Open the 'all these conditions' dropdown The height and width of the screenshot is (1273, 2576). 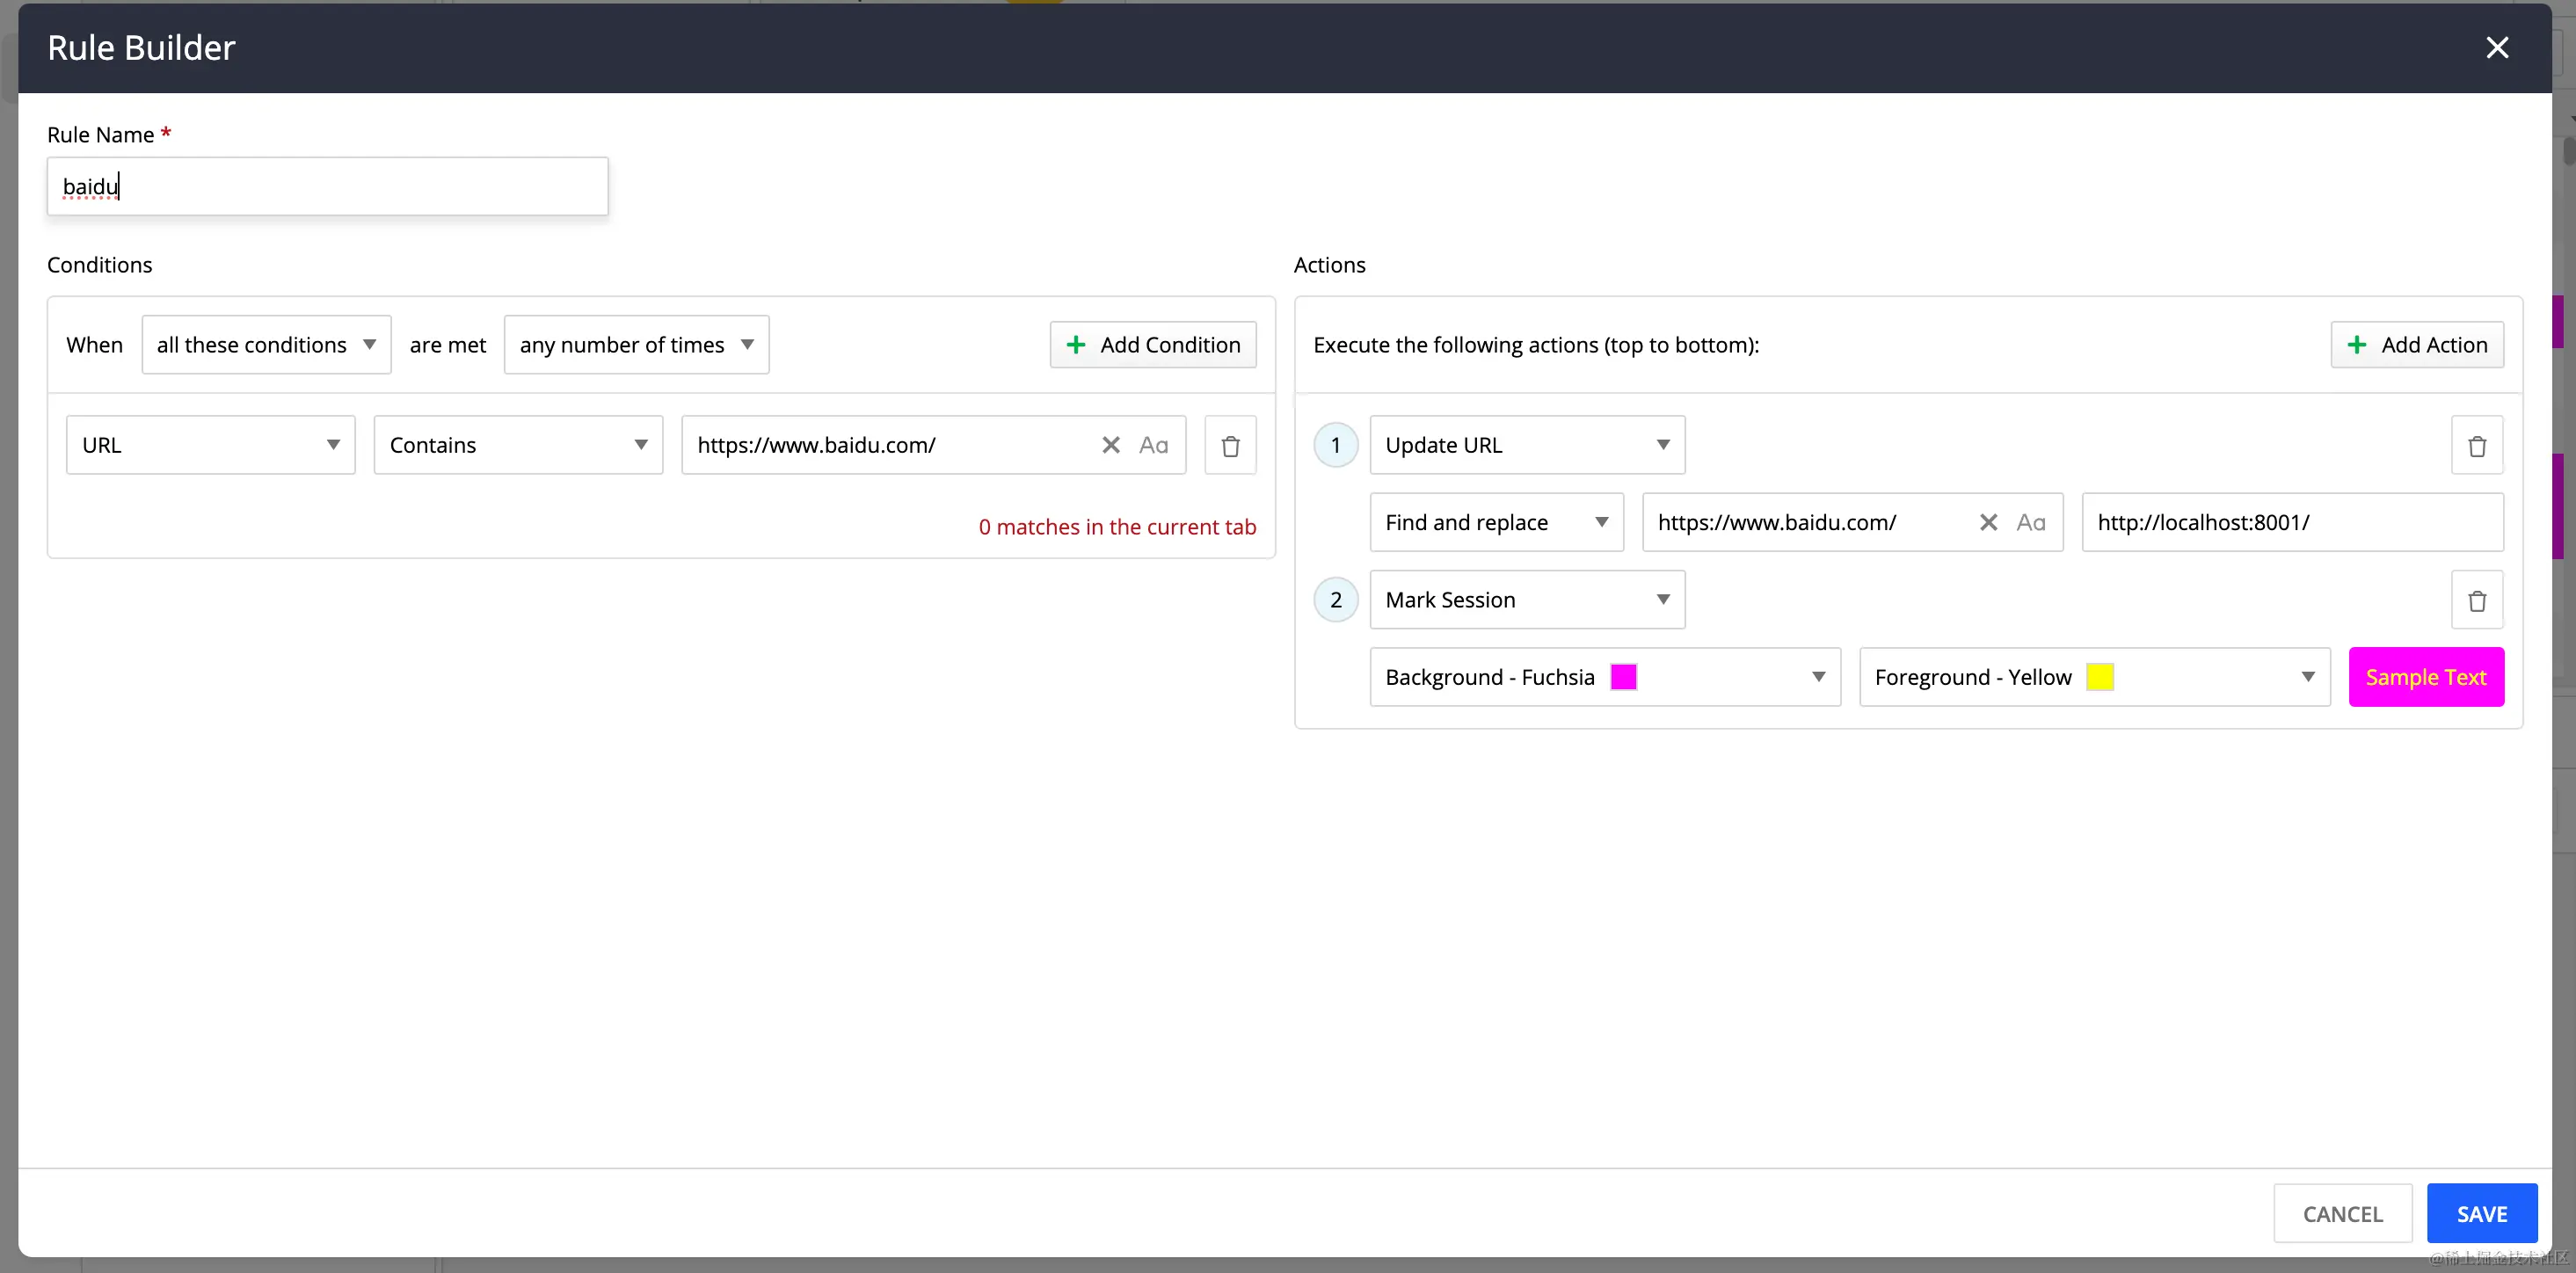266,345
